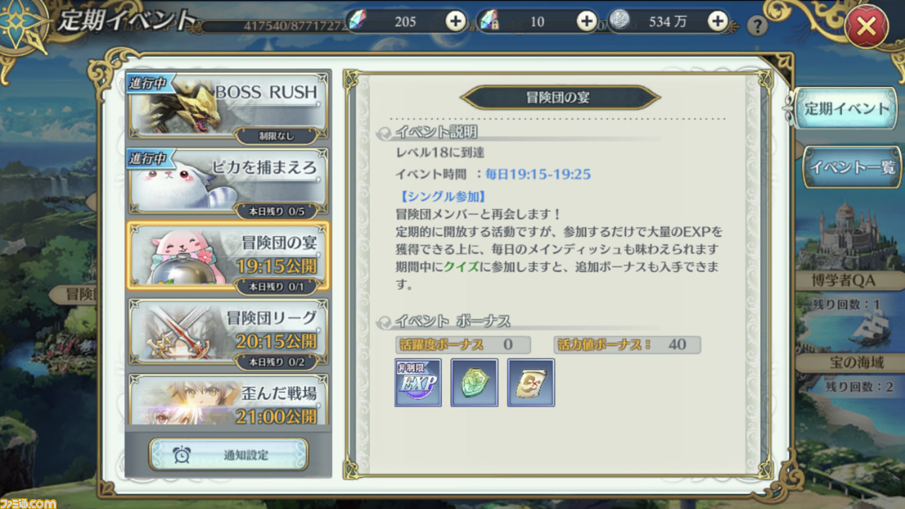Add silver coins with plus next to 534万
Image resolution: width=905 pixels, height=509 pixels.
point(718,21)
